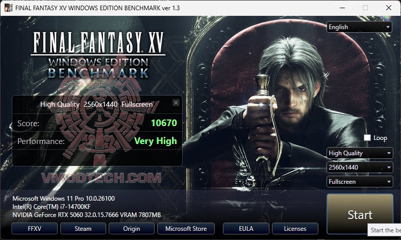Open the English language dropdown
This screenshot has width=401, height=240.
(359, 27)
